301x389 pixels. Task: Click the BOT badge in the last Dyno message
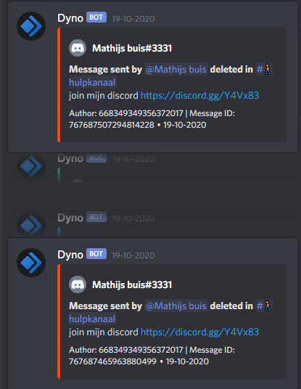96,254
